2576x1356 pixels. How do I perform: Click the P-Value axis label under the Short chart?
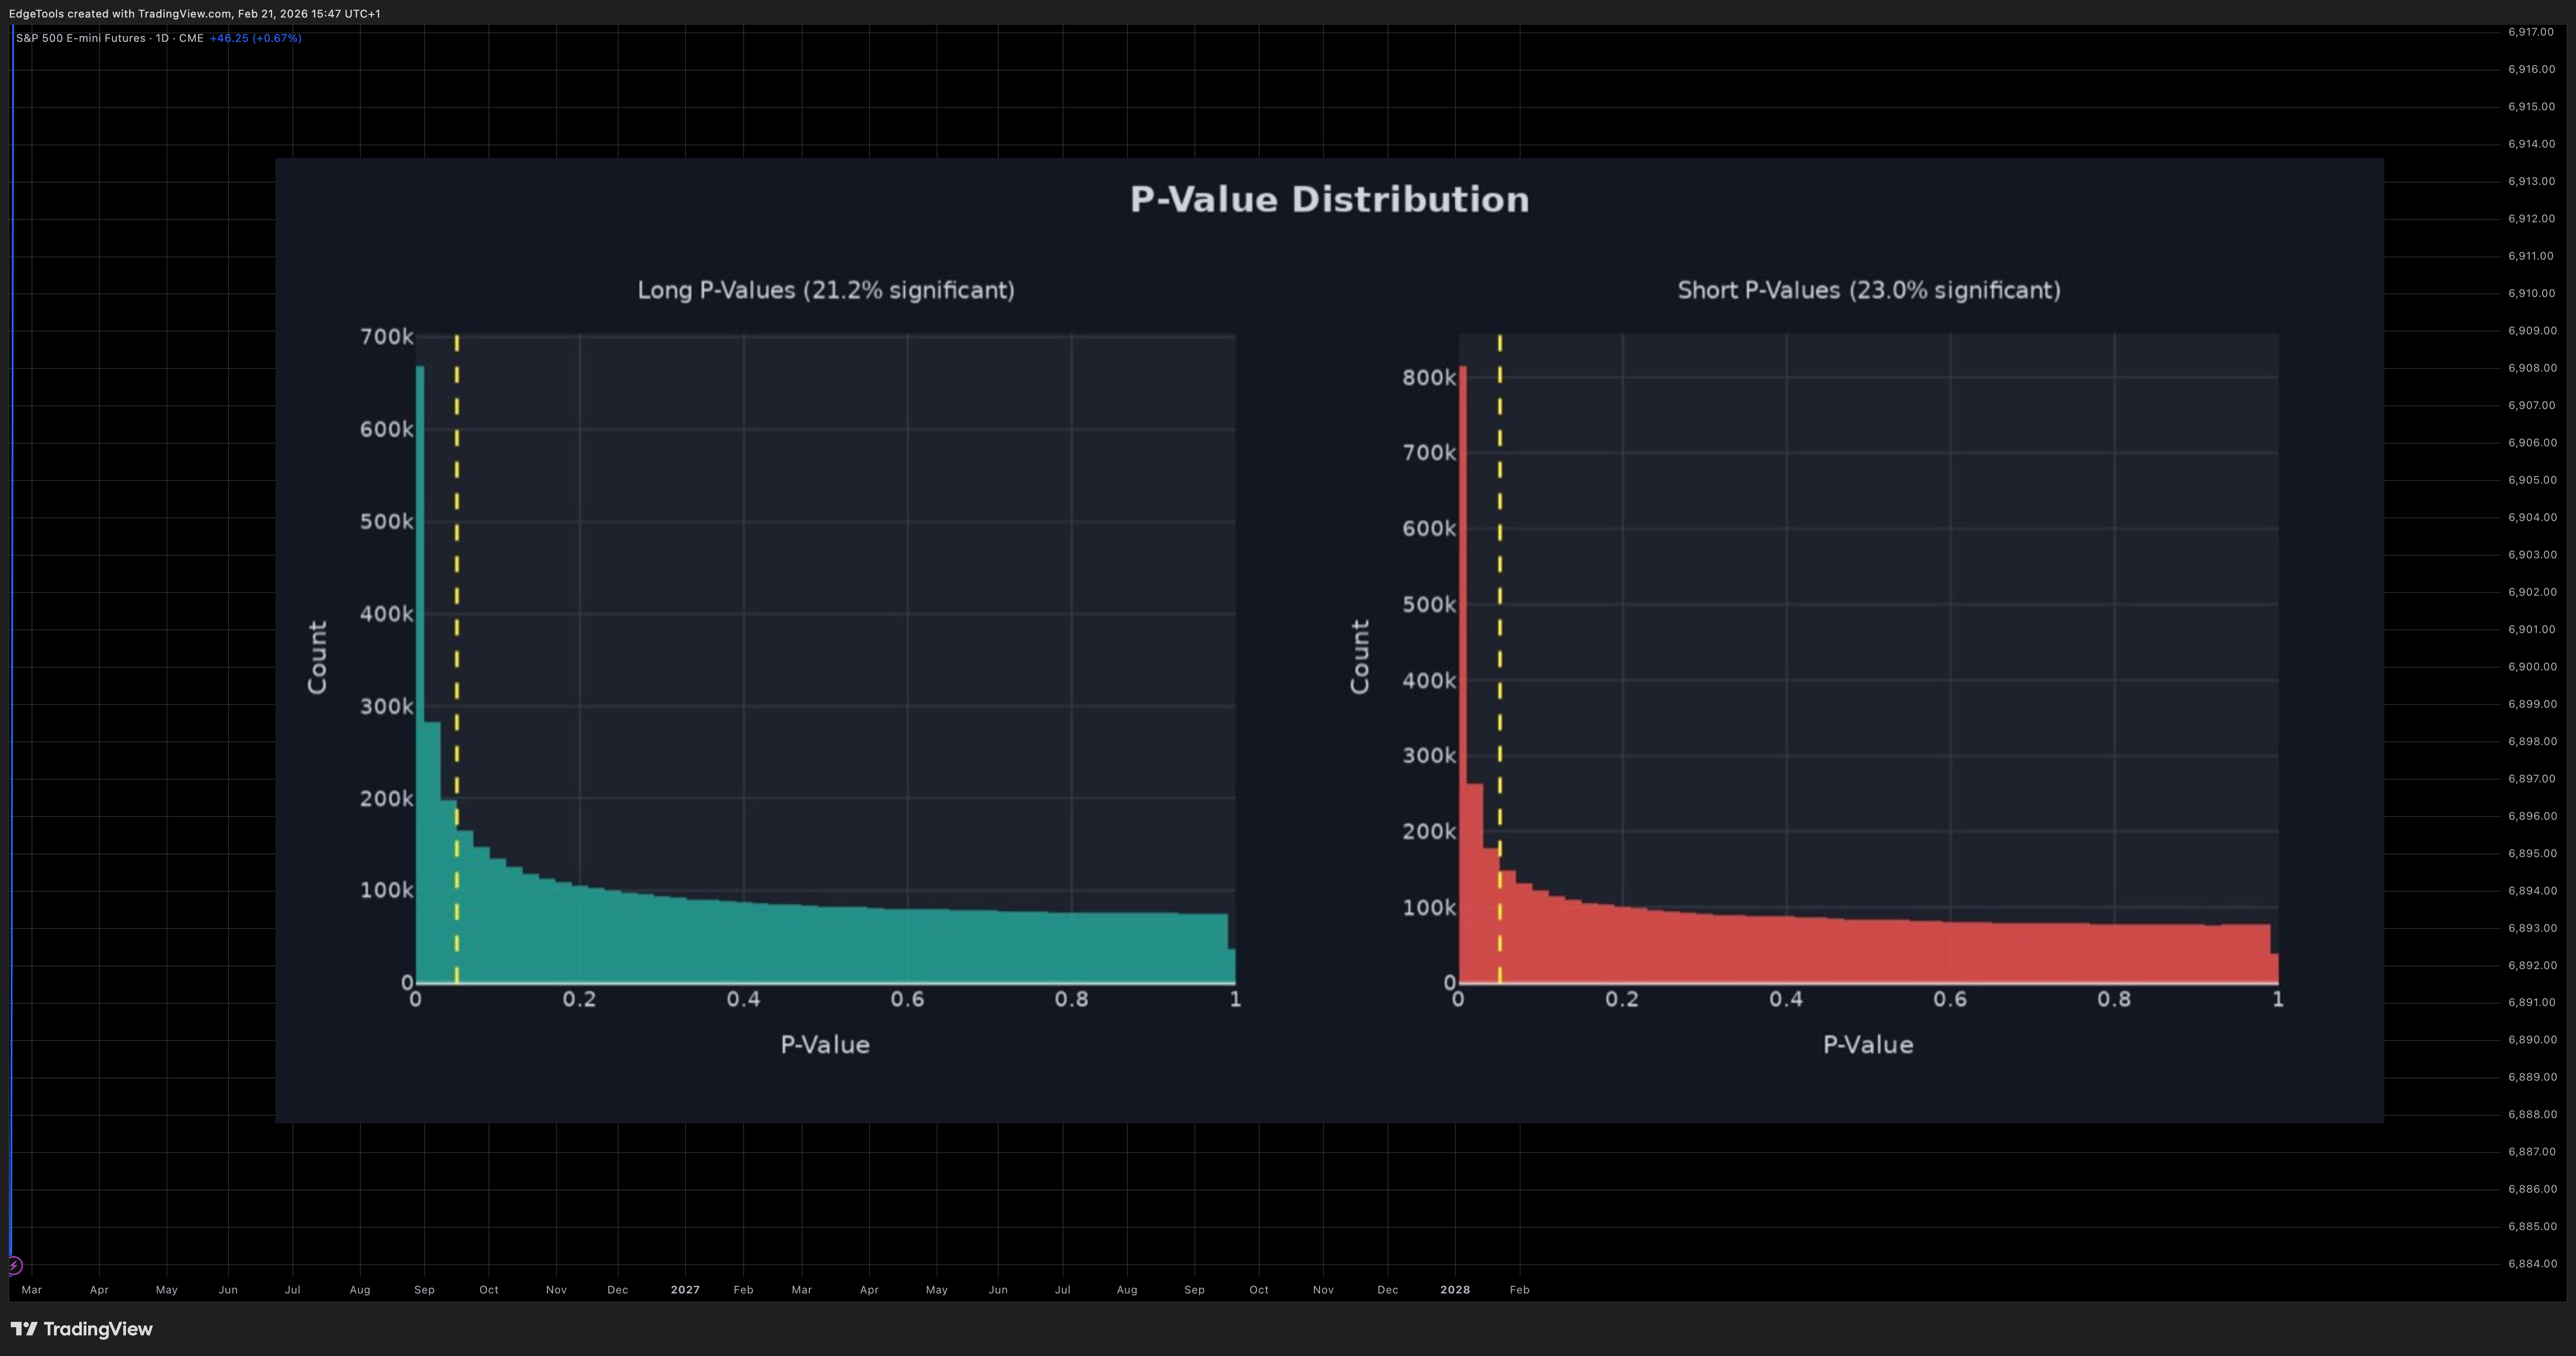pos(1868,1045)
